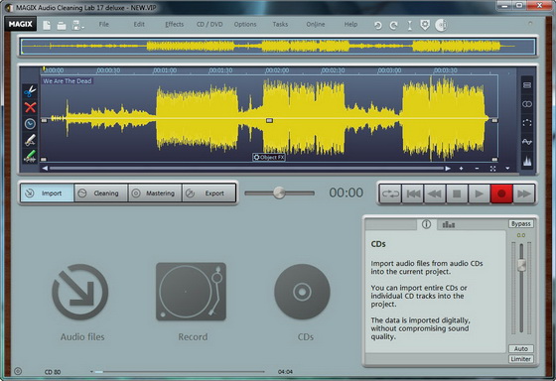Open the spectrum view icon on right sidebar
556x381 pixels.
coord(527,161)
